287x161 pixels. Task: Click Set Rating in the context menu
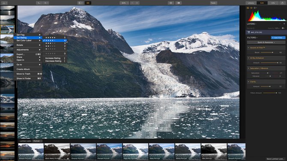[x=28, y=38]
